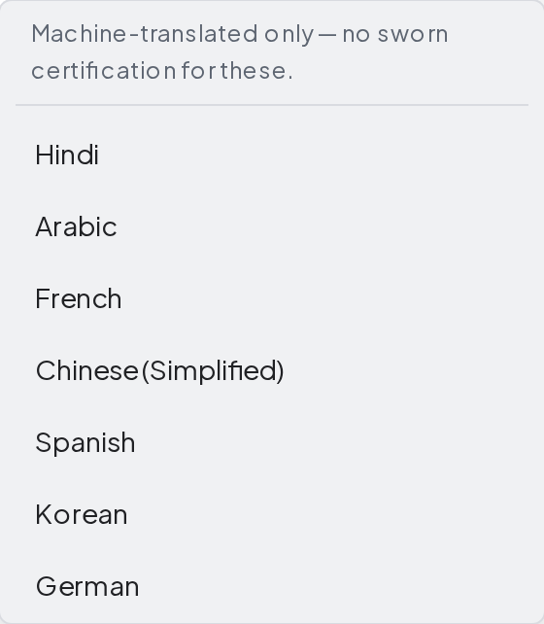
Task: Select Chinese (Simplified) from the list
Action: pyautogui.click(x=272, y=370)
